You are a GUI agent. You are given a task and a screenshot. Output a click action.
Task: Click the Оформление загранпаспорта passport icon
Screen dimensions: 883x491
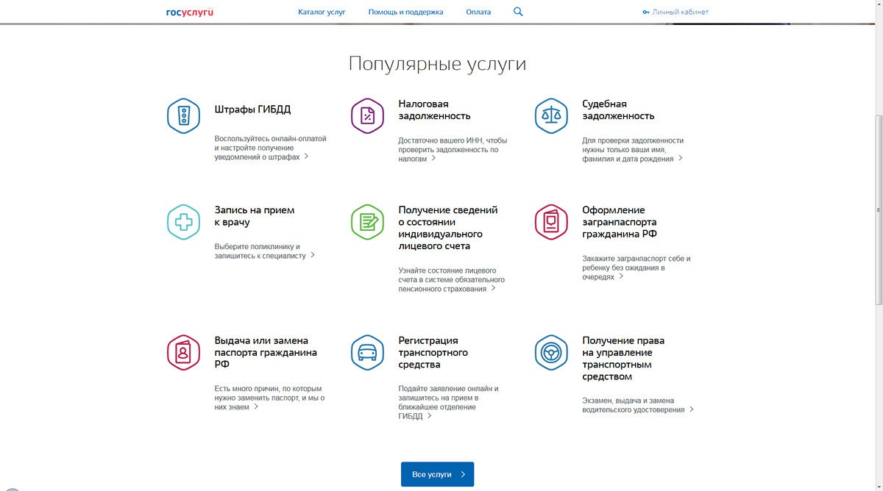tap(551, 221)
